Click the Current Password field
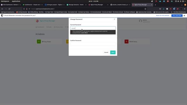 click(x=93, y=28)
